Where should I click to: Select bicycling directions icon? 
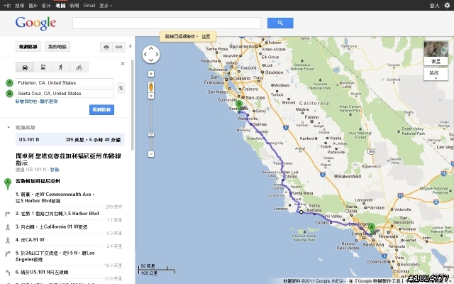point(79,67)
